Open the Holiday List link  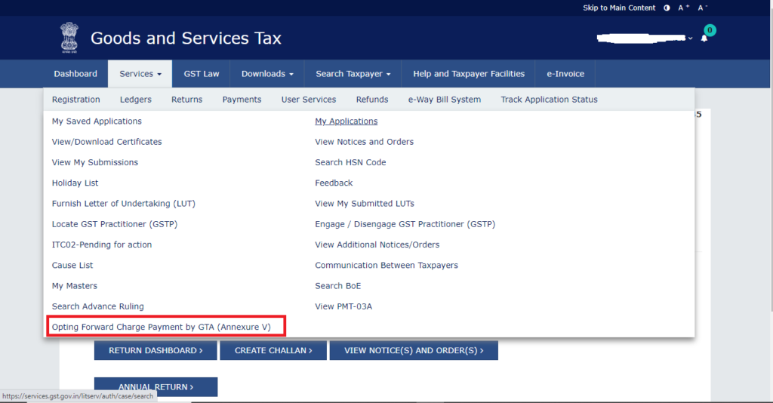(x=75, y=183)
